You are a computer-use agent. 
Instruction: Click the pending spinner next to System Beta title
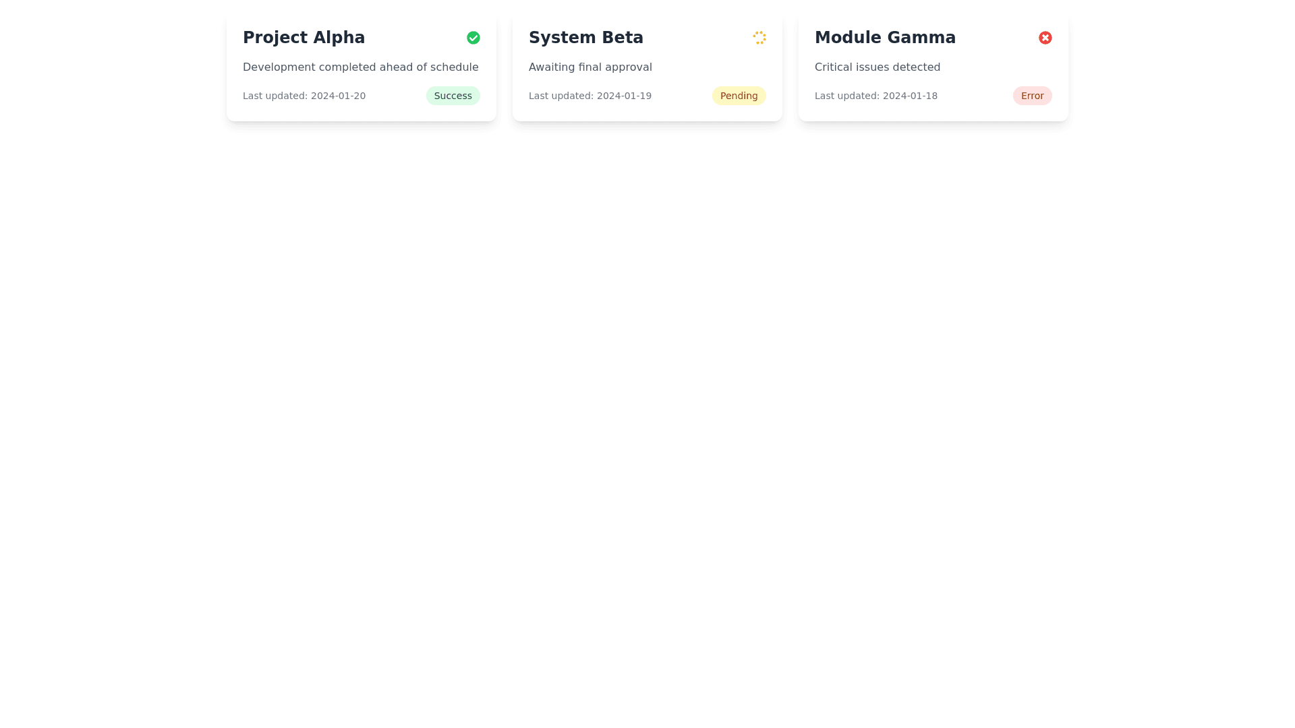click(759, 38)
